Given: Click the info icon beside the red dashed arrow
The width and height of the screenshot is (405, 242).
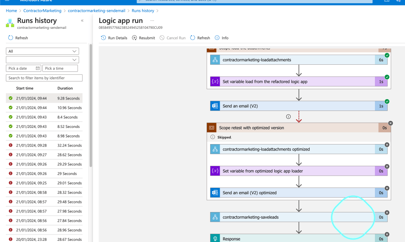Looking at the screenshot, I should click(288, 116).
